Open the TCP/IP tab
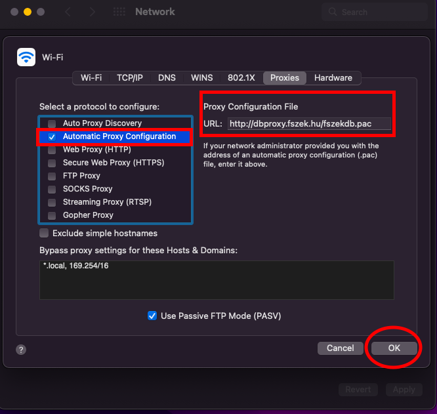 pos(130,77)
